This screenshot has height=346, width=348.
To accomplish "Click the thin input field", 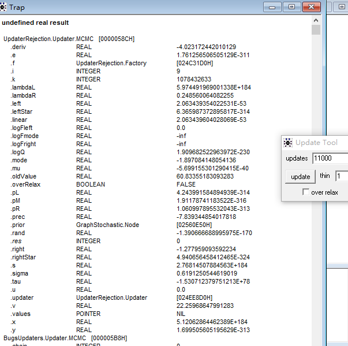I will coord(342,176).
